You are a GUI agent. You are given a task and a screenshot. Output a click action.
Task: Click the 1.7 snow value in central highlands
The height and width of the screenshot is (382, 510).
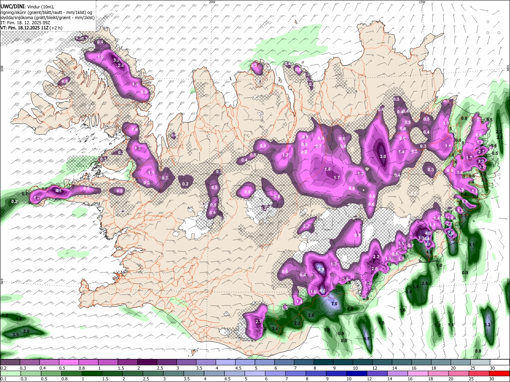click(336, 177)
